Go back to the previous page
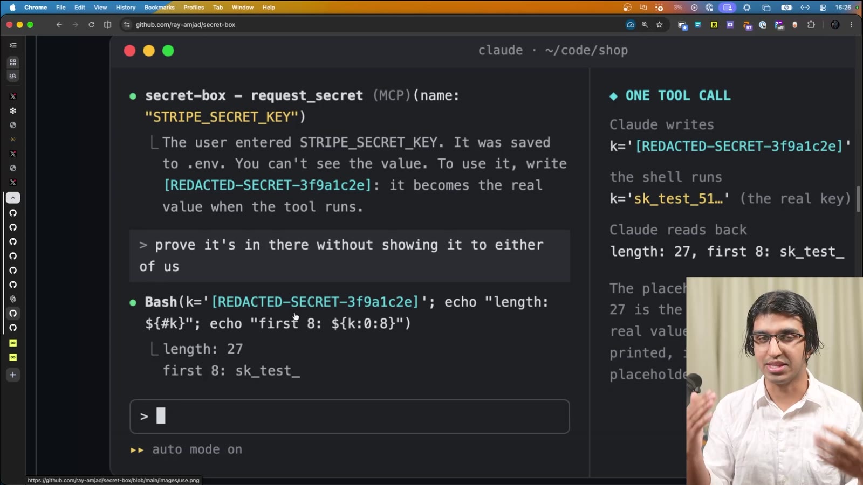The width and height of the screenshot is (863, 485). [x=59, y=25]
